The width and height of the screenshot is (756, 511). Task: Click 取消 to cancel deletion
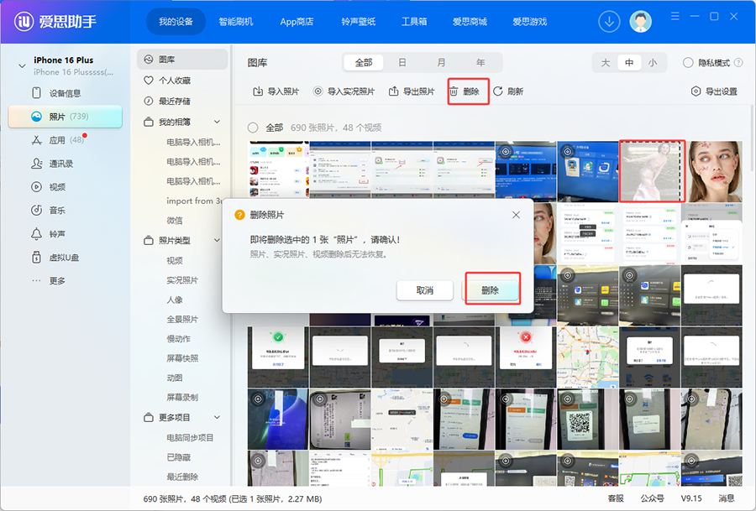[x=425, y=290]
